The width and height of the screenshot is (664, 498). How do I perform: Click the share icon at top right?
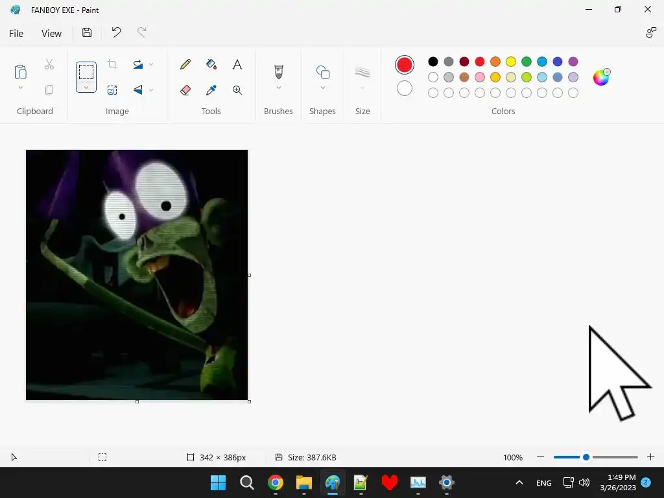click(651, 32)
